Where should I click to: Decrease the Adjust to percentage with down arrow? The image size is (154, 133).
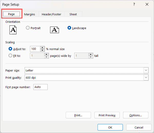42,50
